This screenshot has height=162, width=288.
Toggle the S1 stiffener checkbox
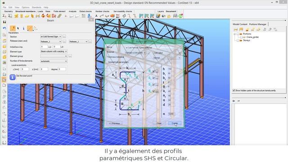[153, 71]
